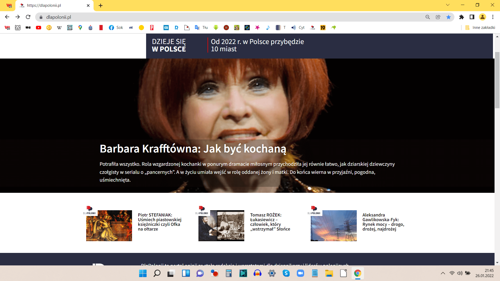
Task: Expand the tab search chevron
Action: [x=448, y=5]
